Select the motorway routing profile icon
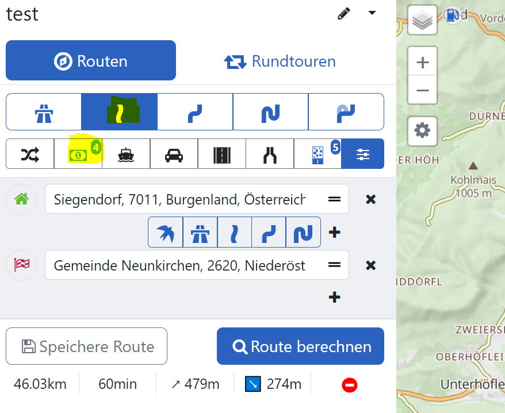The width and height of the screenshot is (505, 413). coord(44,112)
